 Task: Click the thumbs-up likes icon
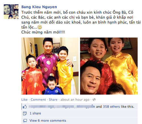point(25,107)
